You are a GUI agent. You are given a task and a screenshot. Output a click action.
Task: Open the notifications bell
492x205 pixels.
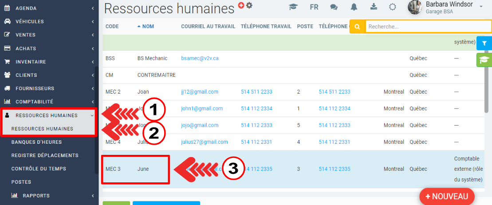point(354,7)
